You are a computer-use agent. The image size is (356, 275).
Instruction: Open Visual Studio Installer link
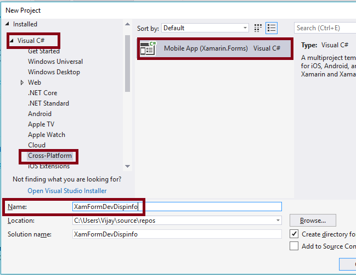[67, 191]
